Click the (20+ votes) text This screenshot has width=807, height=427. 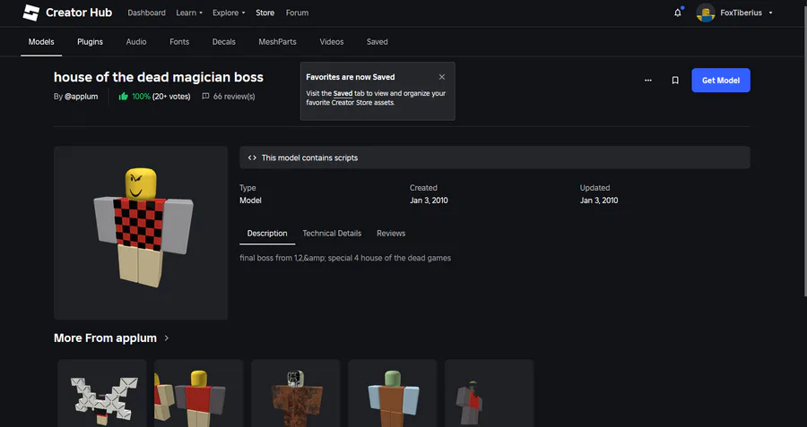(x=171, y=96)
